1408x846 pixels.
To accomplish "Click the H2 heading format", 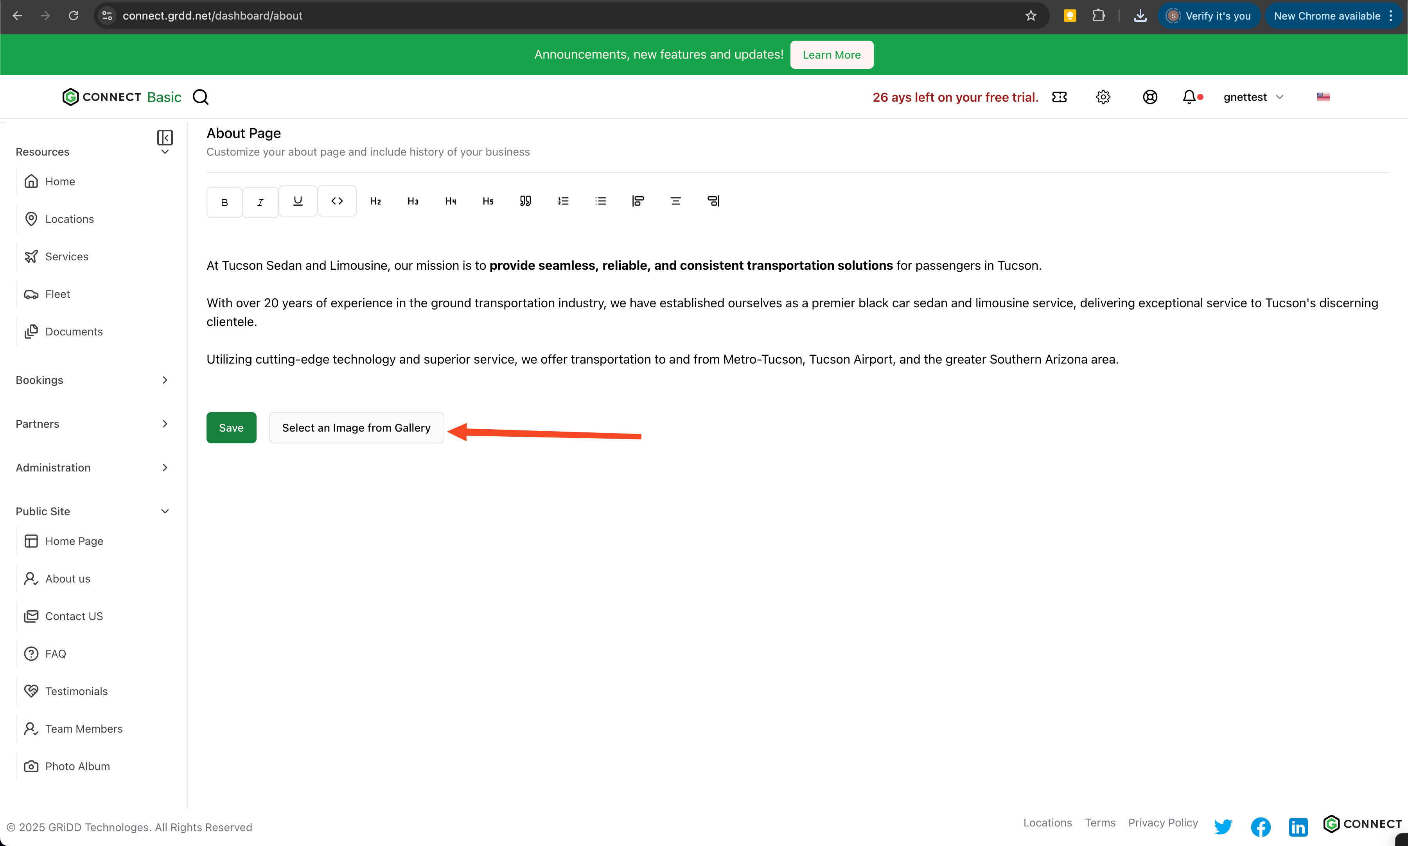I will point(375,201).
